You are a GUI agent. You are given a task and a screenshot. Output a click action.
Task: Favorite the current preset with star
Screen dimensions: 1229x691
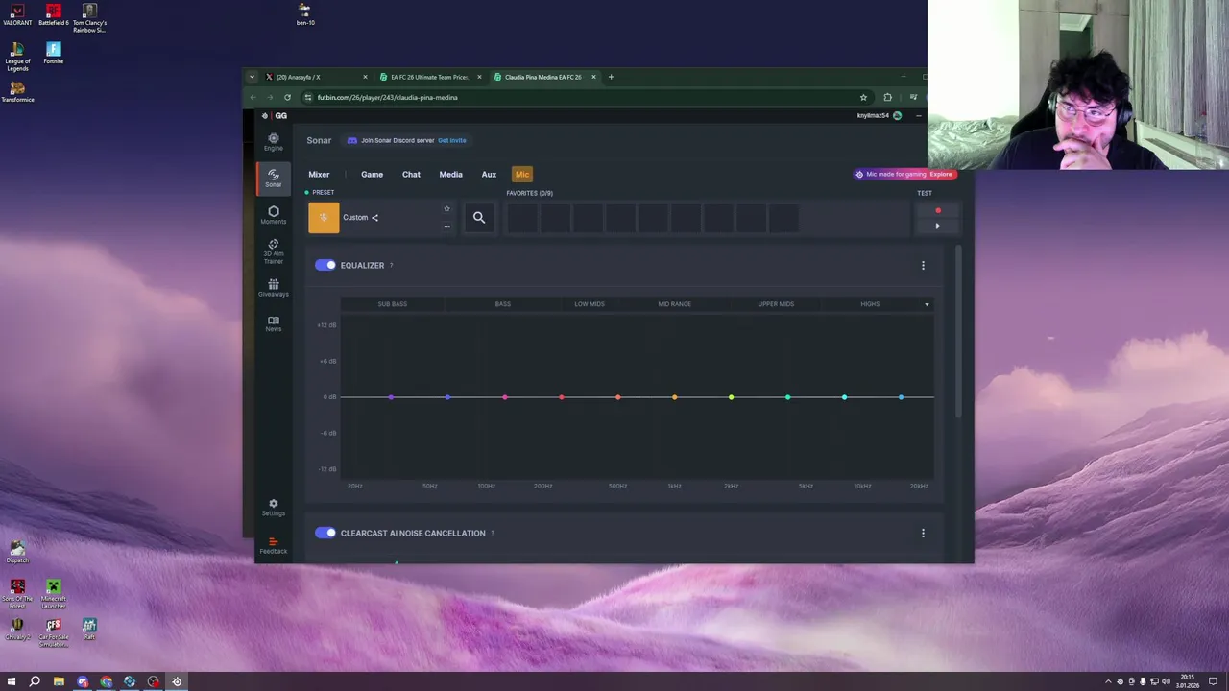[446, 209]
